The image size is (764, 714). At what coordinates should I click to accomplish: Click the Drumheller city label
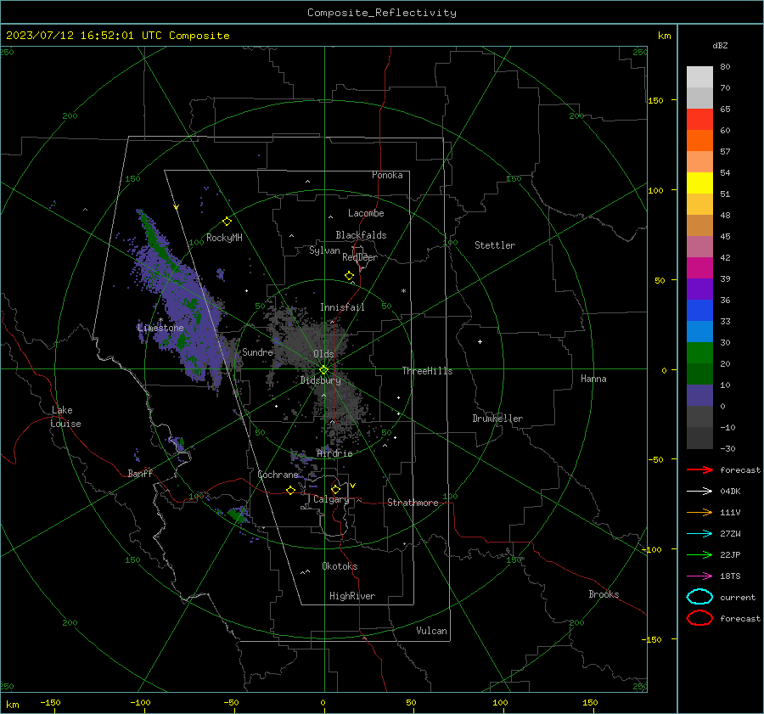click(x=497, y=419)
